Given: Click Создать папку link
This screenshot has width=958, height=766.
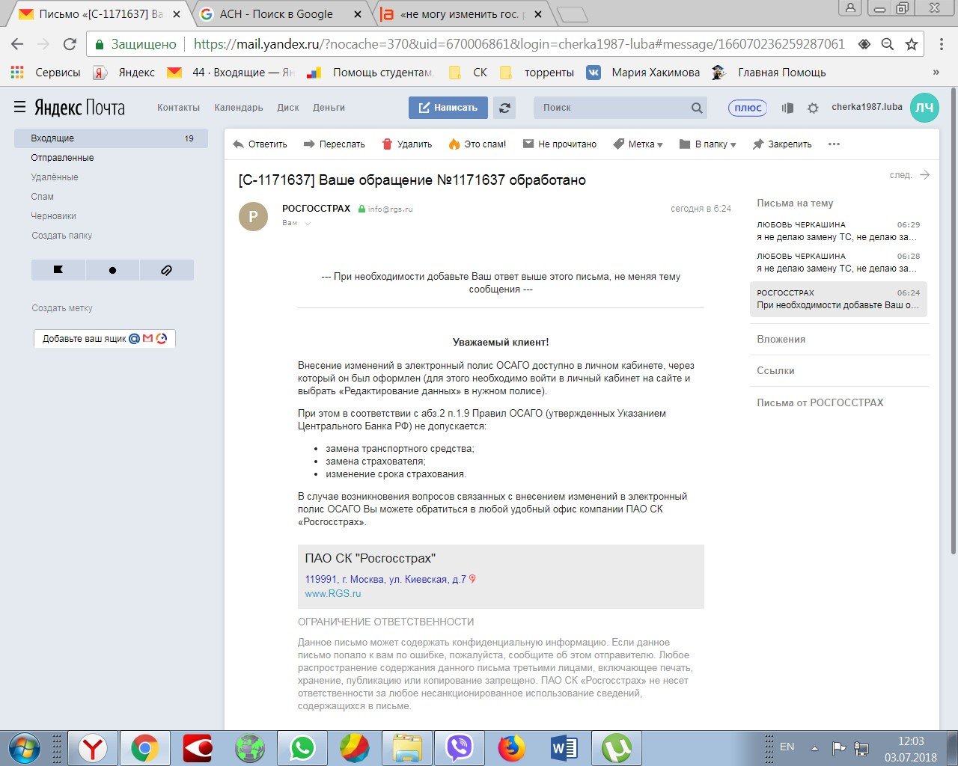Looking at the screenshot, I should point(62,236).
